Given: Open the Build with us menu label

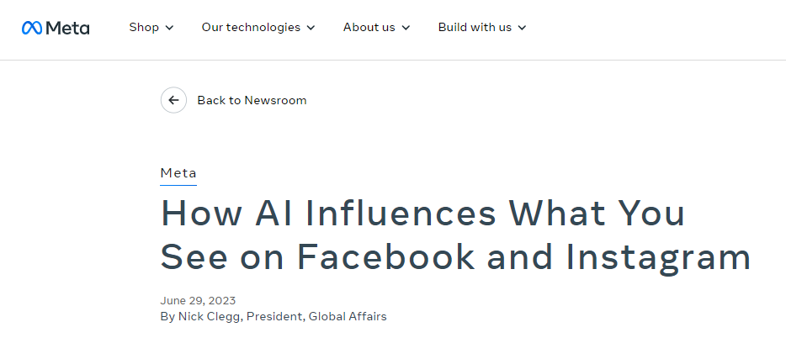Looking at the screenshot, I should (475, 27).
